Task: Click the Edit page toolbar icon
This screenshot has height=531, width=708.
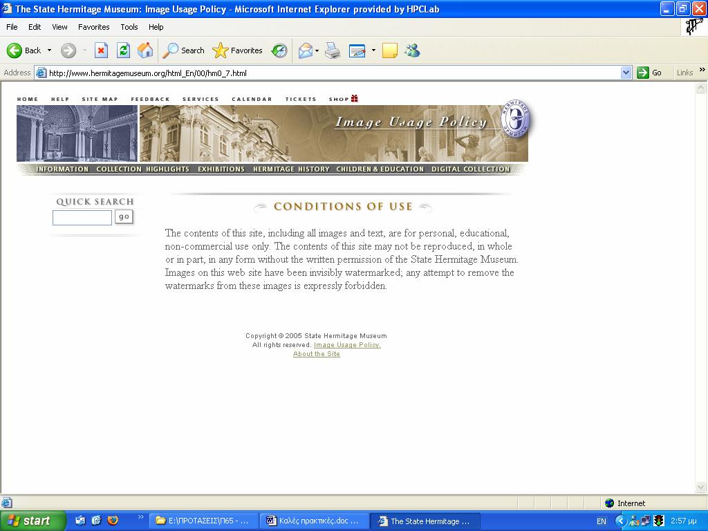Action: pyautogui.click(x=357, y=50)
